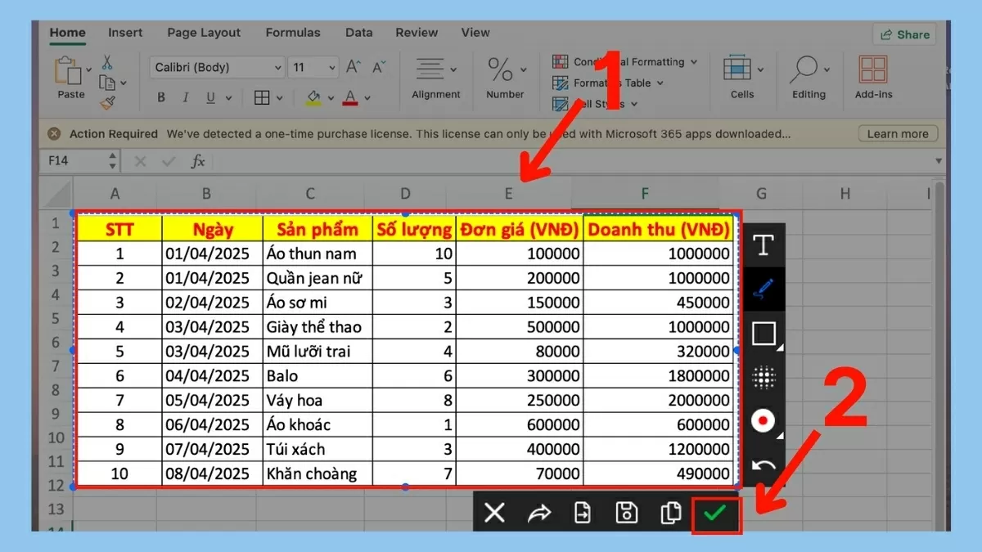
Task: Click the undo arrow in screenshot toolbar
Action: point(763,467)
